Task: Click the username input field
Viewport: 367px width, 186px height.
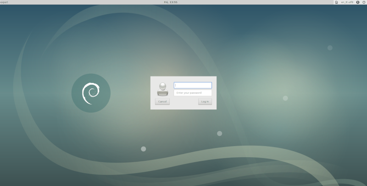Action: pos(193,85)
